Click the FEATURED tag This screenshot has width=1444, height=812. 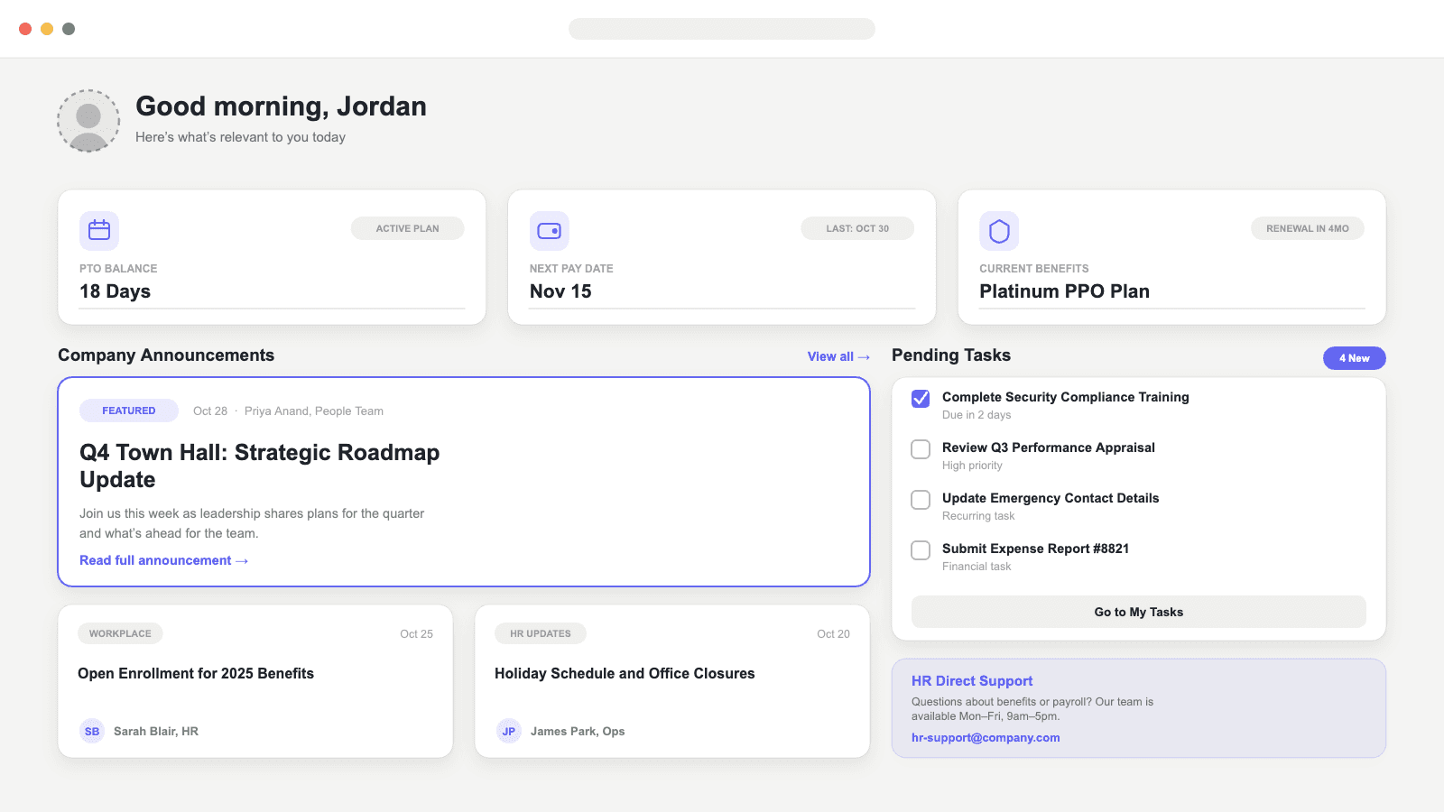[x=128, y=411]
